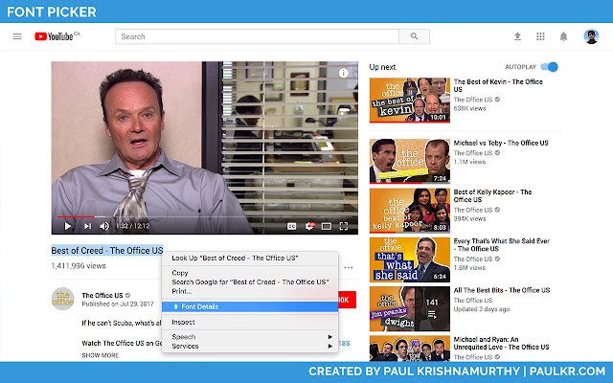The image size is (613, 383).
Task: Open the best of kelly kapoor thumbnail
Action: tap(410, 211)
